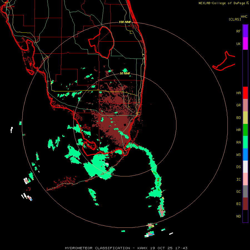Click the RF purple color swatch in legend
Screen dimensions: 250x250
point(245,31)
